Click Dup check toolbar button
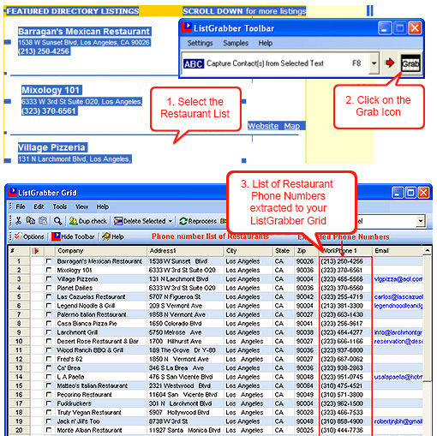 88,221
